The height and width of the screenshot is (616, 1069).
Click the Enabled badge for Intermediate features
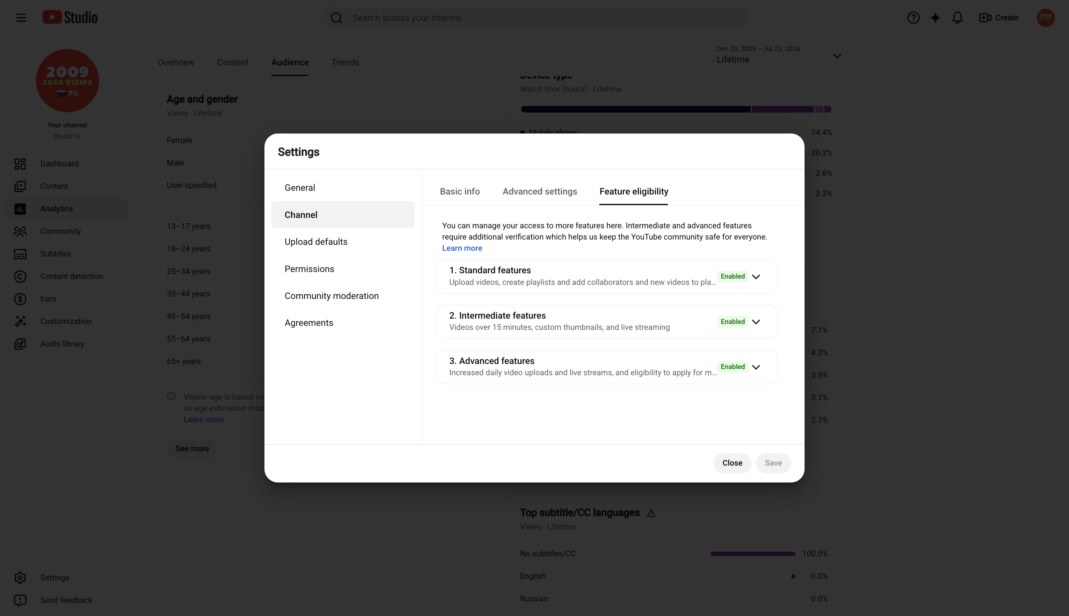coord(732,322)
